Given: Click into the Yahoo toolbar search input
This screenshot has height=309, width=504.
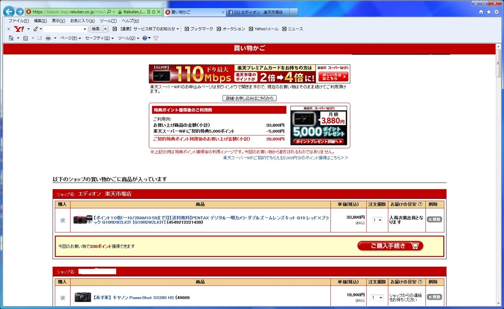Looking at the screenshot, I should [63, 29].
